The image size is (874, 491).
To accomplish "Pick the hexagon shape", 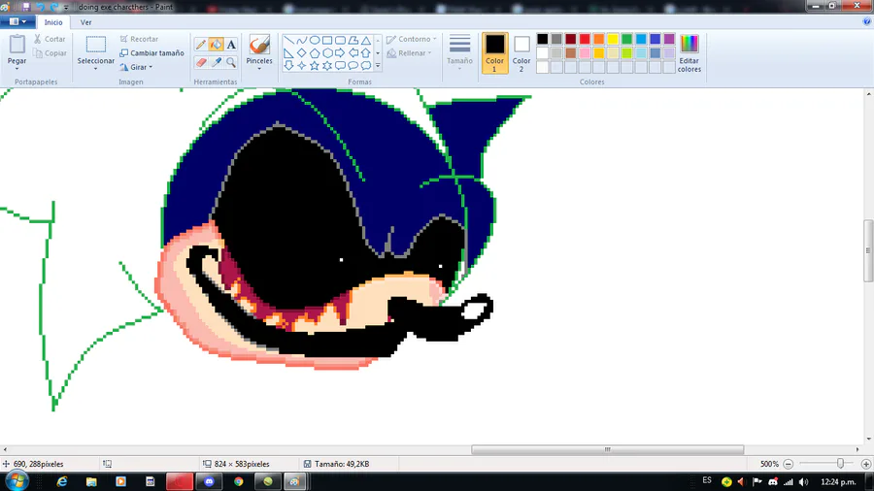I will [x=327, y=53].
